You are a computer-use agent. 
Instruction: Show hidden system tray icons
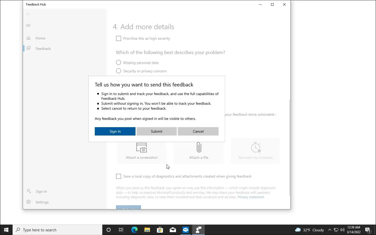pos(330,230)
